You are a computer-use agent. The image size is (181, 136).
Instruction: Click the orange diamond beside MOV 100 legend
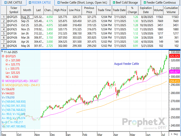[3, 85]
